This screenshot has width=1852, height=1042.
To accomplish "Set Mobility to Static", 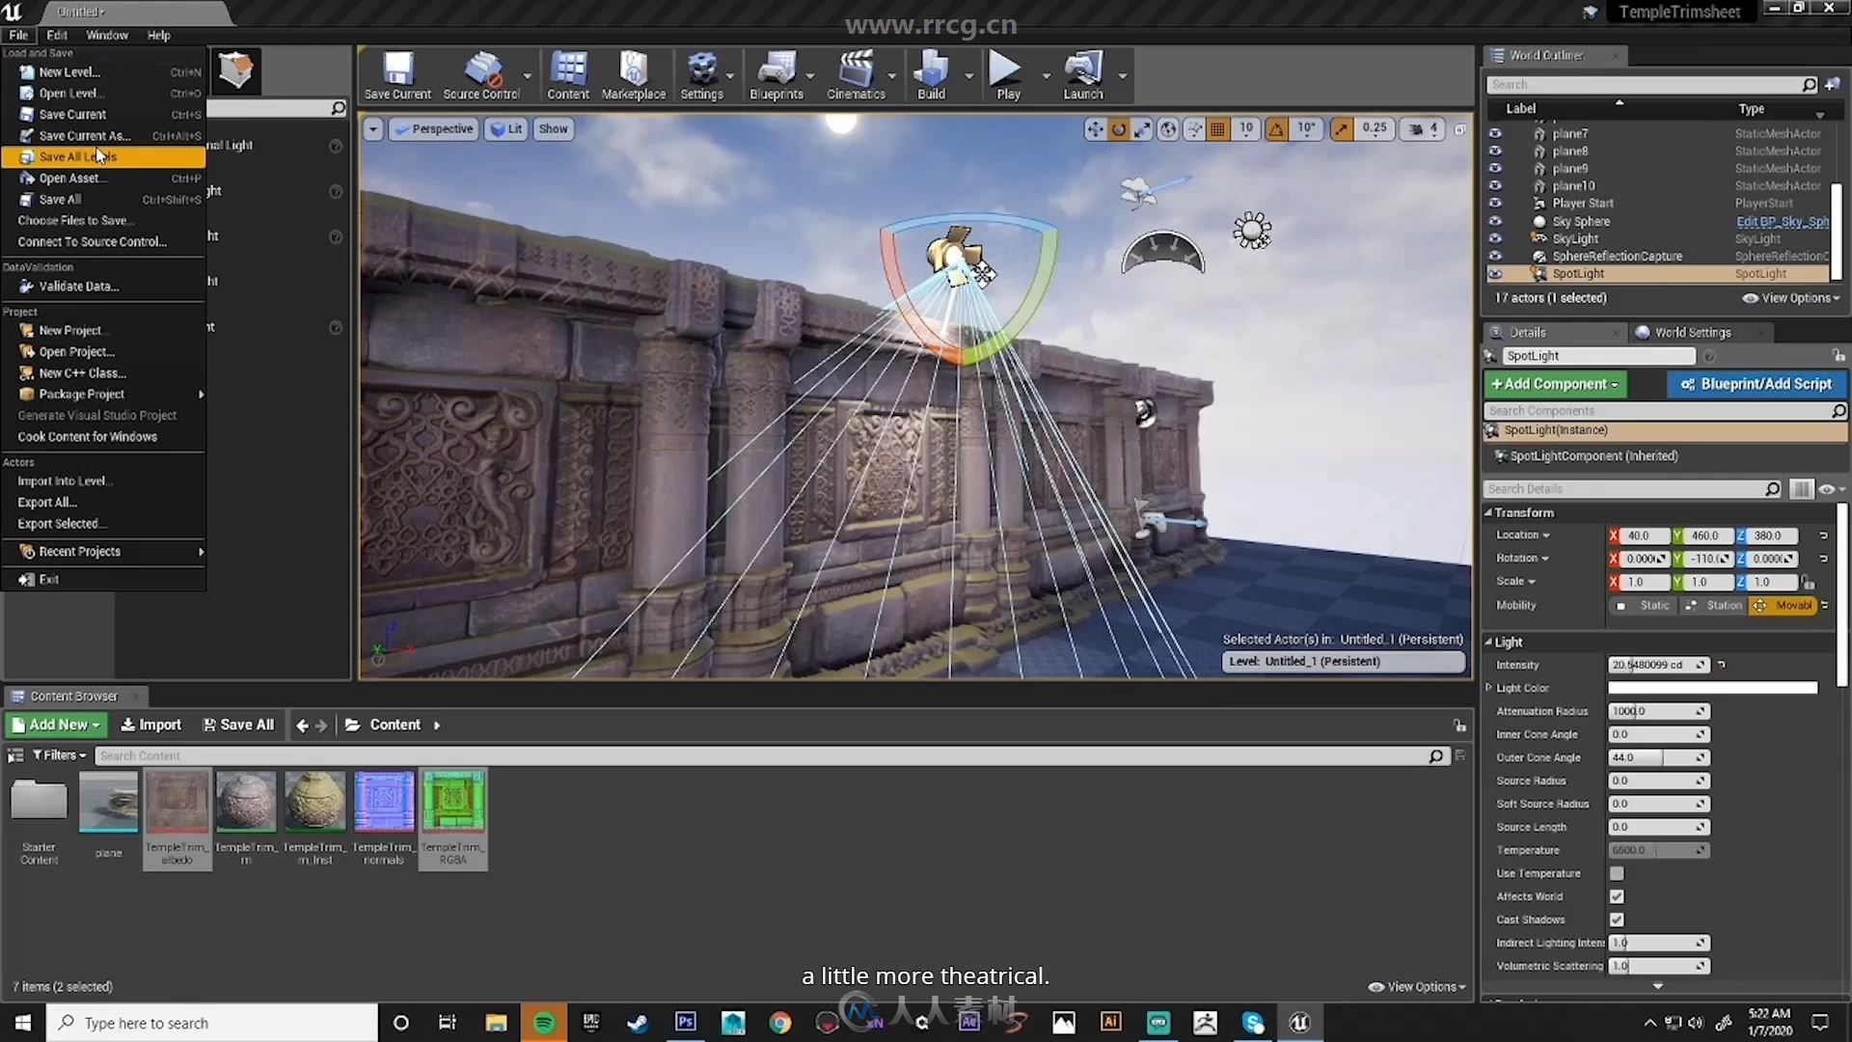I will point(1644,606).
